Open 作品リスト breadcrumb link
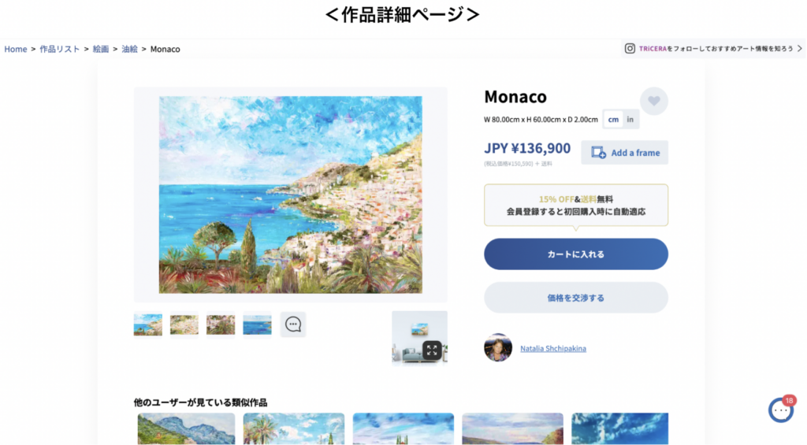Screen dimensions: 807x445 (60, 49)
